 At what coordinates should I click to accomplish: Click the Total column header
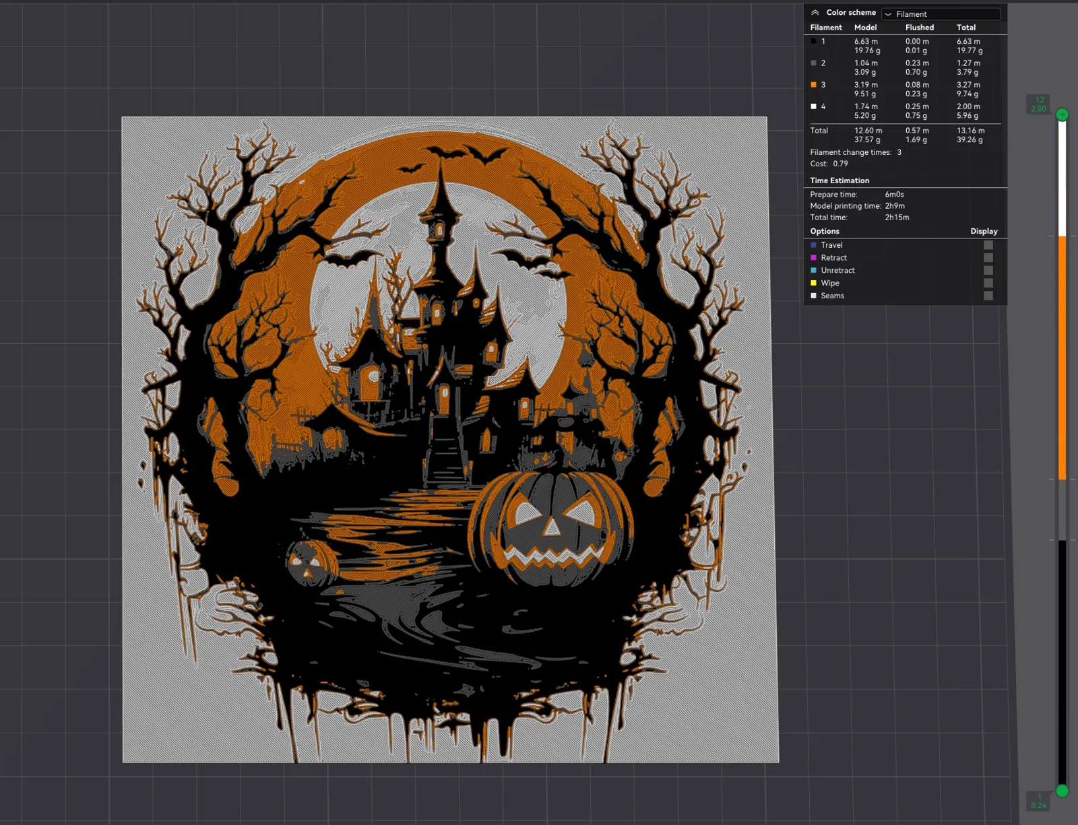[x=966, y=28]
